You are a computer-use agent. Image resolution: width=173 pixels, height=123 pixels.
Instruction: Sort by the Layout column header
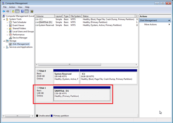coord(59,16)
